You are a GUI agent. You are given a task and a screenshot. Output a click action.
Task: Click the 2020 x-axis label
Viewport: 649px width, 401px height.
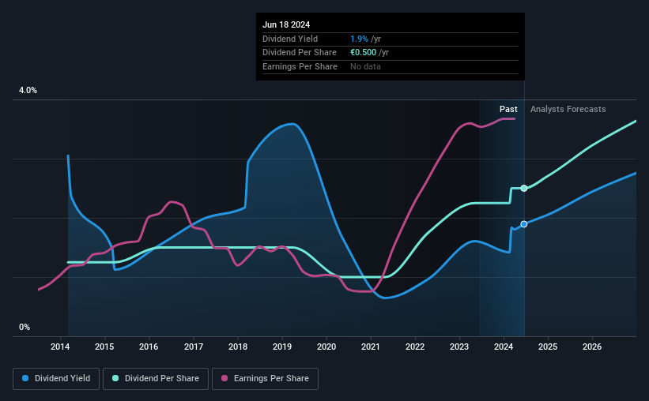pos(326,347)
